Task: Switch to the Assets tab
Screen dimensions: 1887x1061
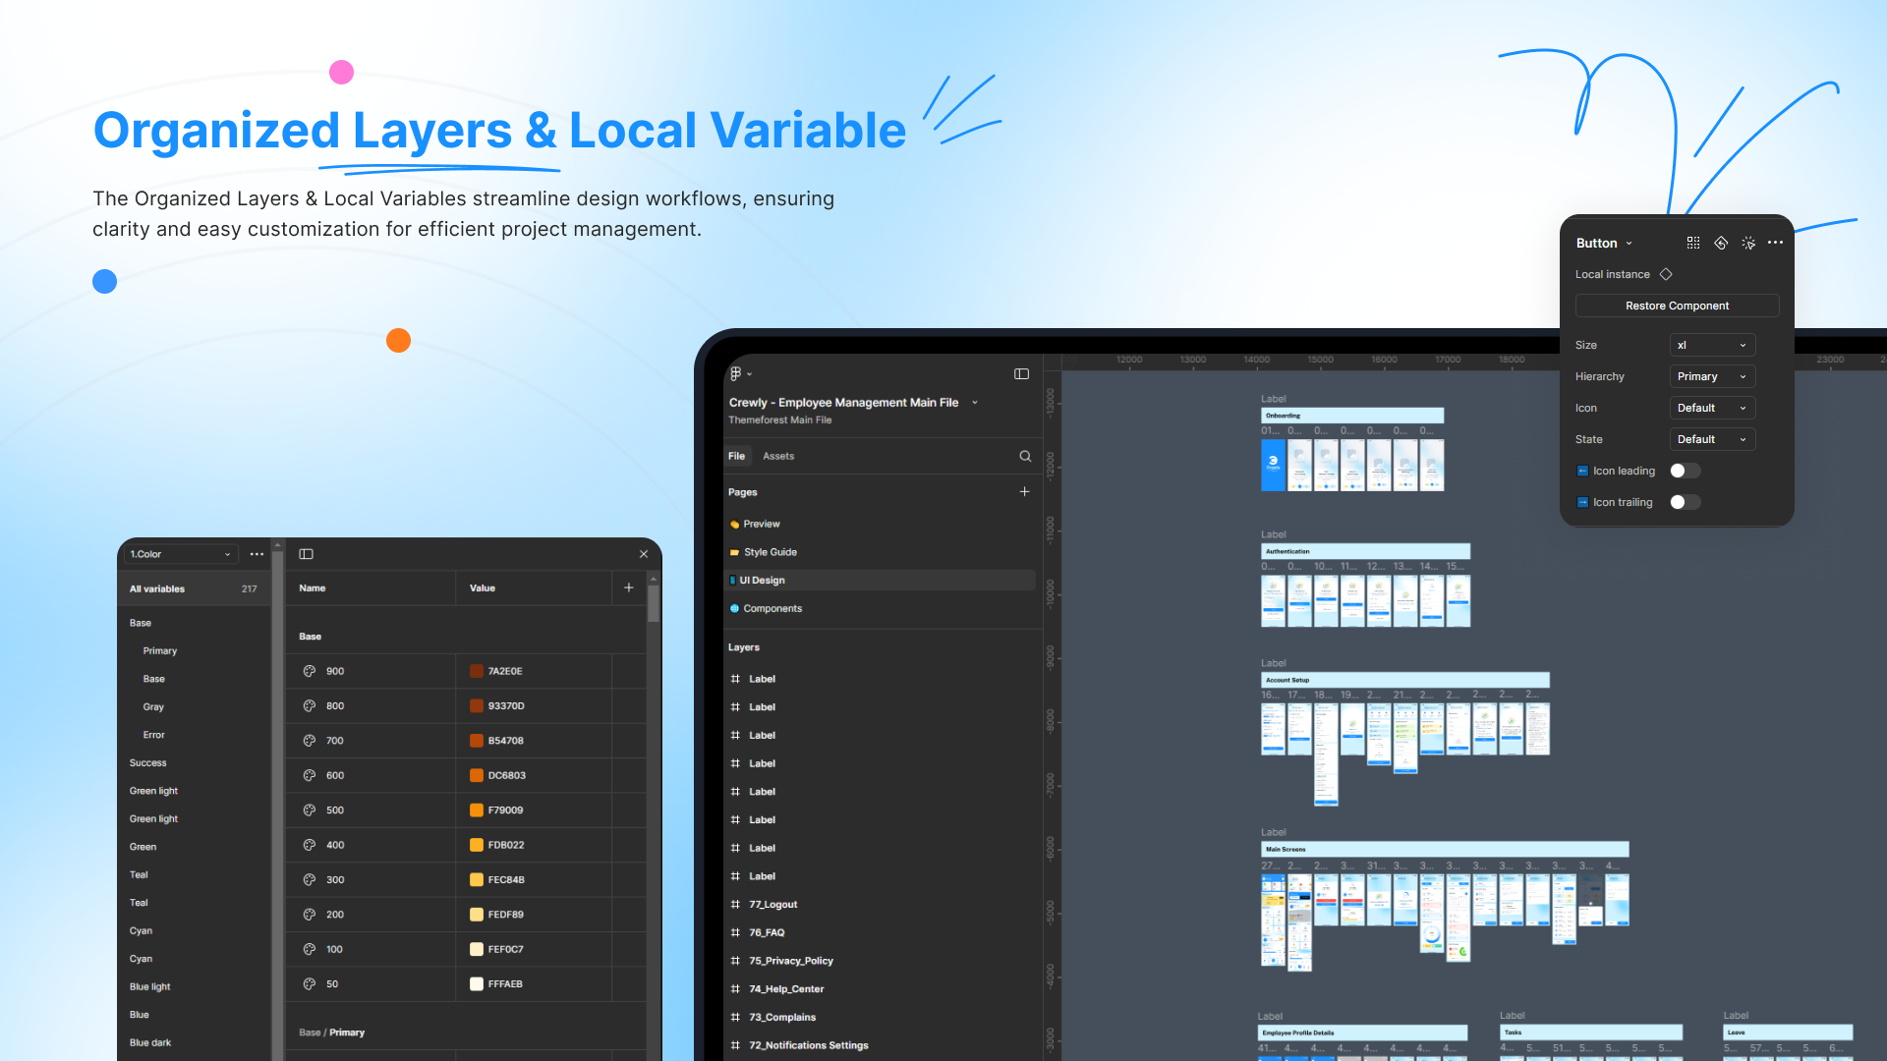Action: tap(777, 456)
